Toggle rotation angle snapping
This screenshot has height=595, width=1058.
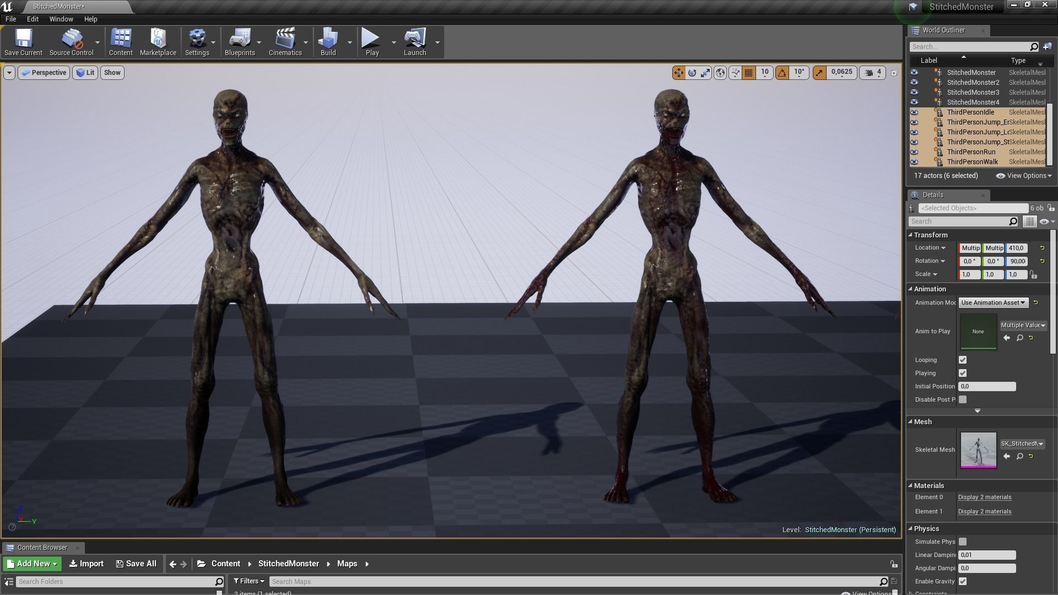tap(782, 73)
